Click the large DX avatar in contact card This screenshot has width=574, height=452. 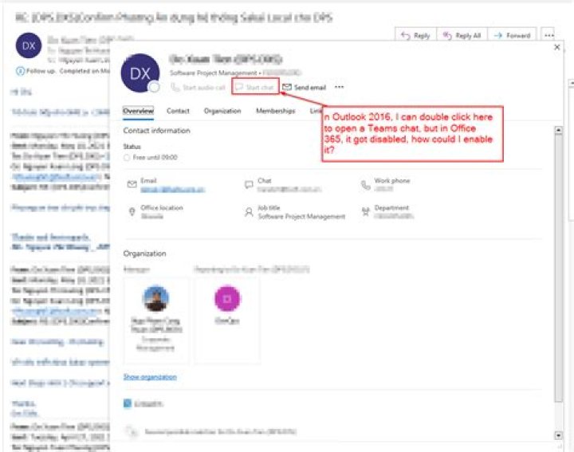tap(140, 73)
